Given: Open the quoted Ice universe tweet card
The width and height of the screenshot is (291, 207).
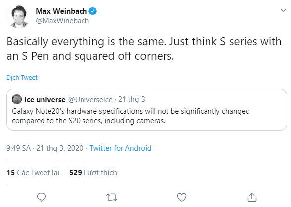Looking at the screenshot, I should coord(147,109).
